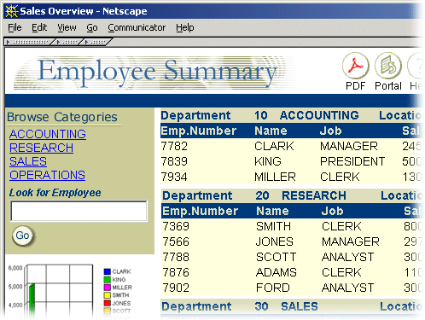
Task: Follow the OPERATIONS category link
Action: point(47,175)
